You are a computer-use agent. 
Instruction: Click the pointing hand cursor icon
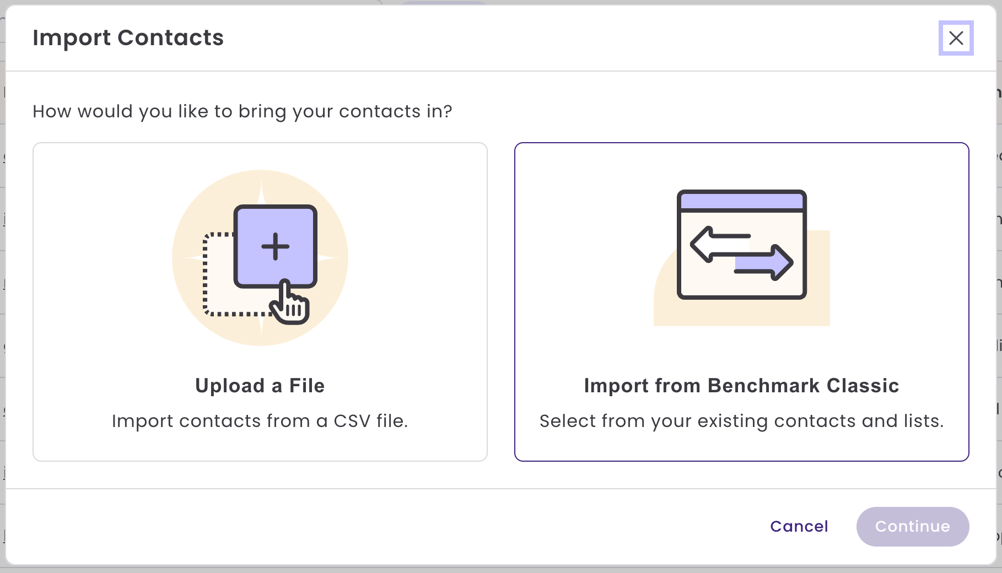click(x=289, y=303)
